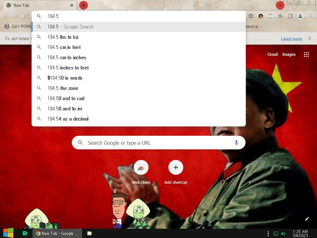Open the clock showing 1:25 AM
The height and width of the screenshot is (238, 317).
click(x=300, y=233)
